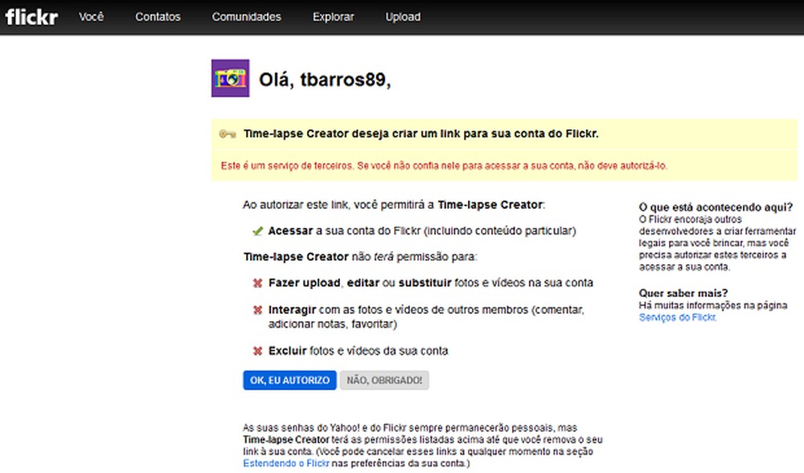This screenshot has height=473, width=804.
Task: Follow the Estendendo o Flickr link
Action: tap(286, 462)
